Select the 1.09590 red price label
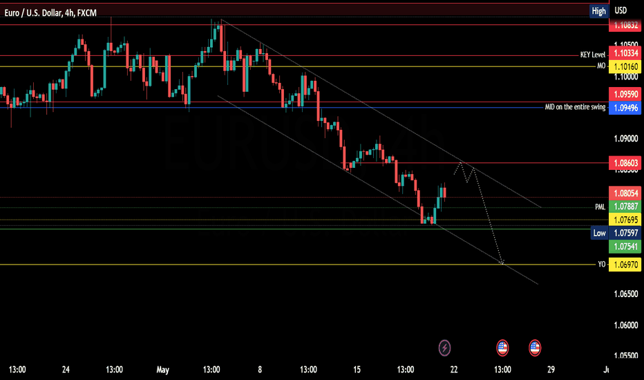 pos(625,94)
